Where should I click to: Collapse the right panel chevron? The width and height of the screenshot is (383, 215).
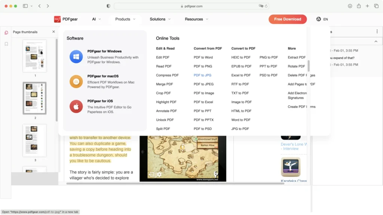pos(376,41)
